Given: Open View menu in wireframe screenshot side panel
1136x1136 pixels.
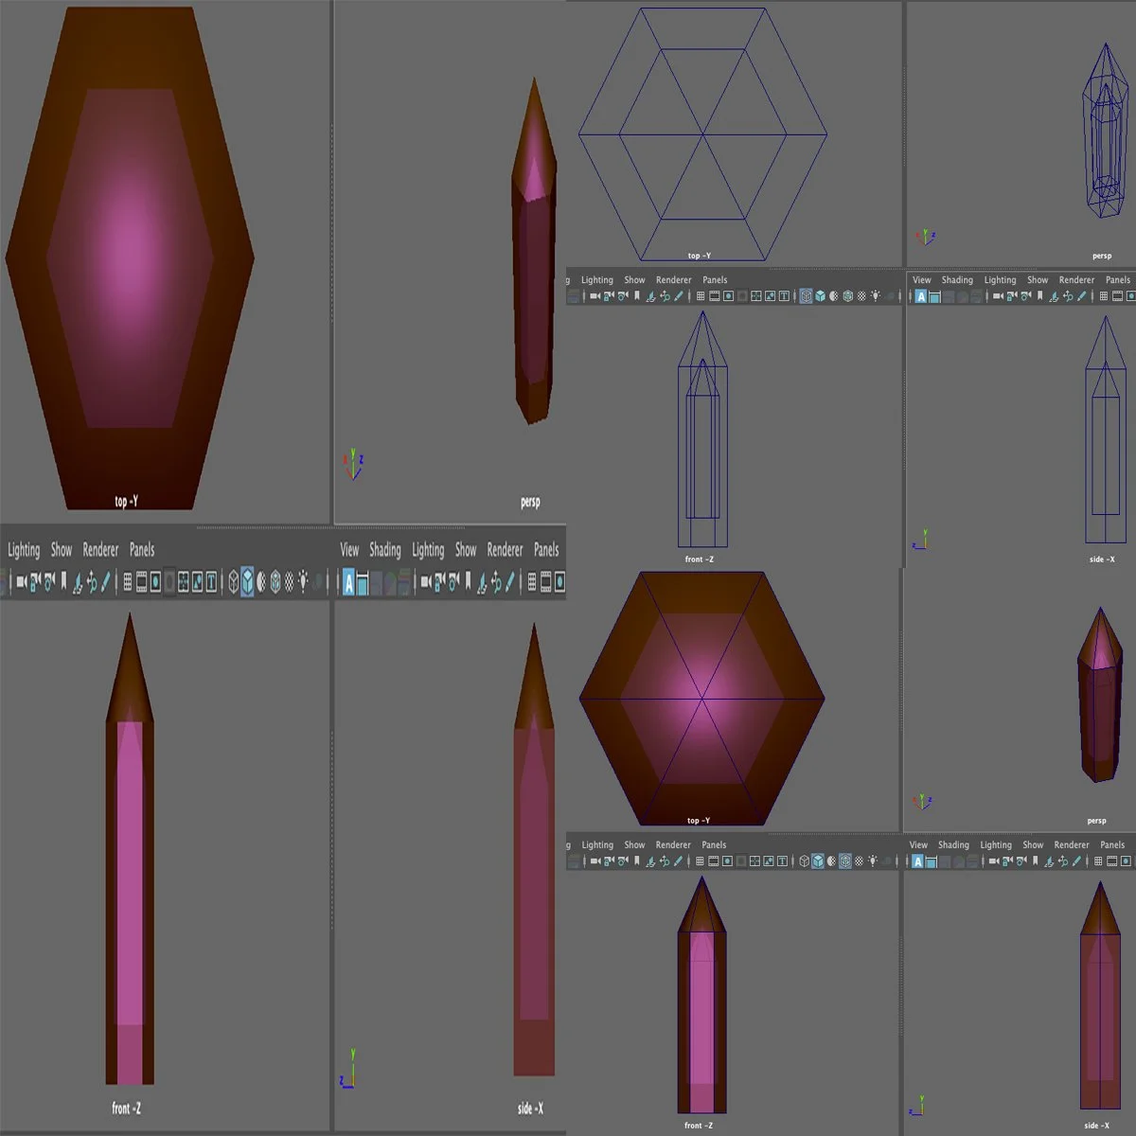Looking at the screenshot, I should 922,280.
